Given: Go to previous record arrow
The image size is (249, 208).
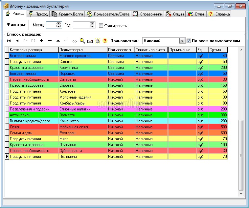Looking at the screenshot, I should click(x=17, y=41).
